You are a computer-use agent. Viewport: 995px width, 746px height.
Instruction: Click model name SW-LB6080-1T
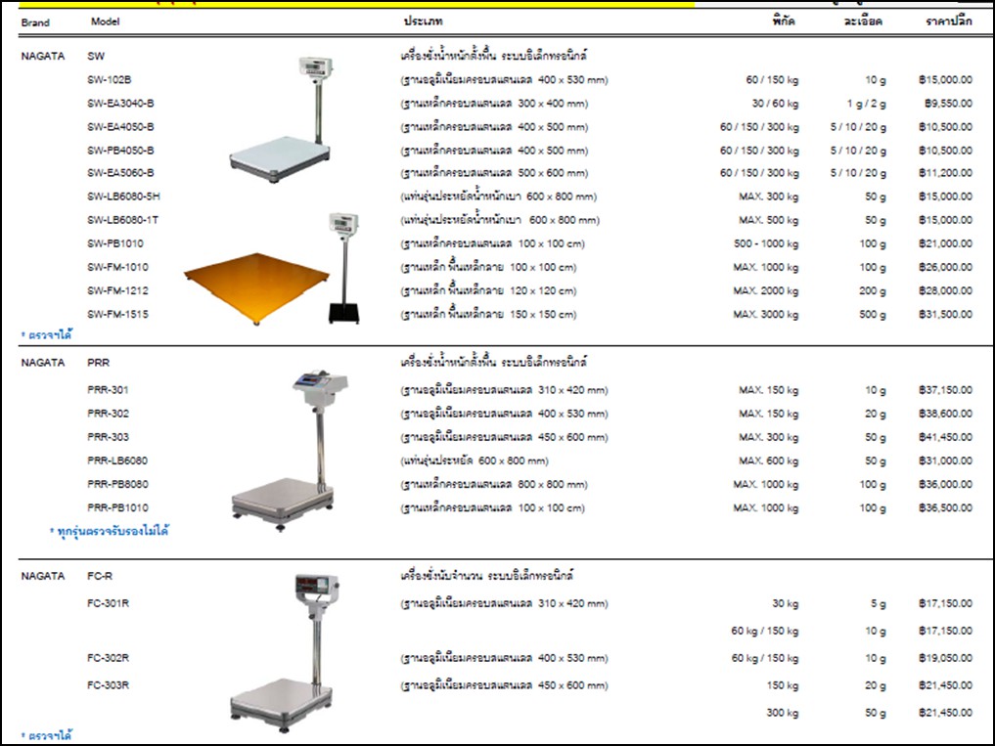[x=123, y=220]
